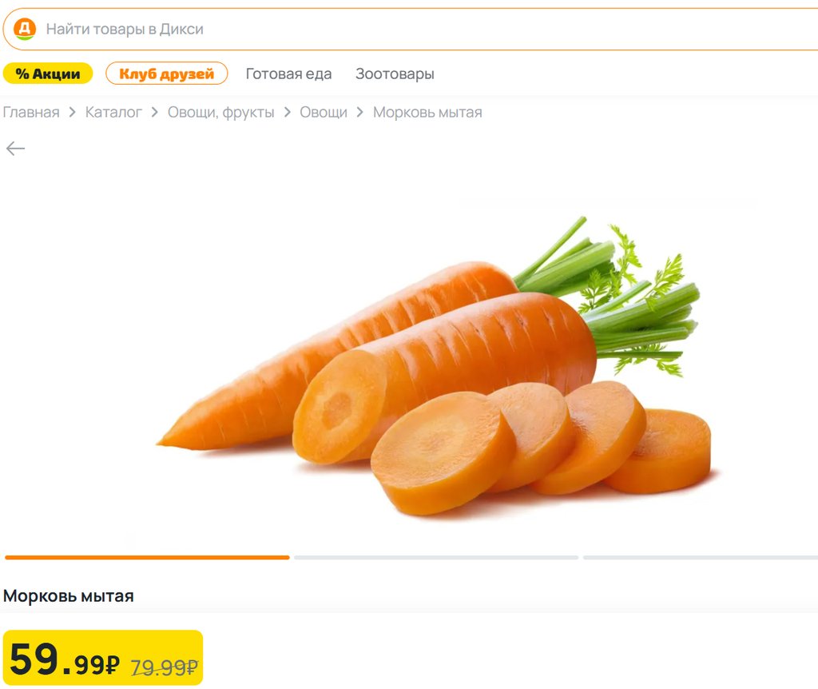This screenshot has height=689, width=818.
Task: Focus the Найти товары в Дикси search field
Action: [411, 30]
